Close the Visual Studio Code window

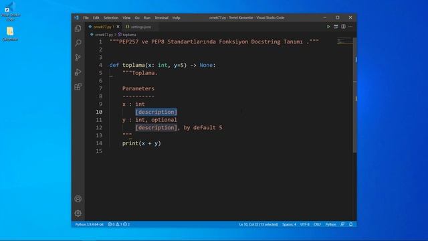(350, 17)
